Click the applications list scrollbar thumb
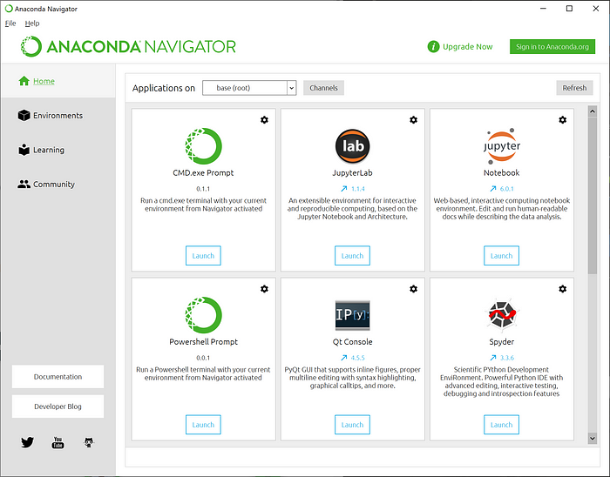This screenshot has height=477, width=610. coord(593,196)
